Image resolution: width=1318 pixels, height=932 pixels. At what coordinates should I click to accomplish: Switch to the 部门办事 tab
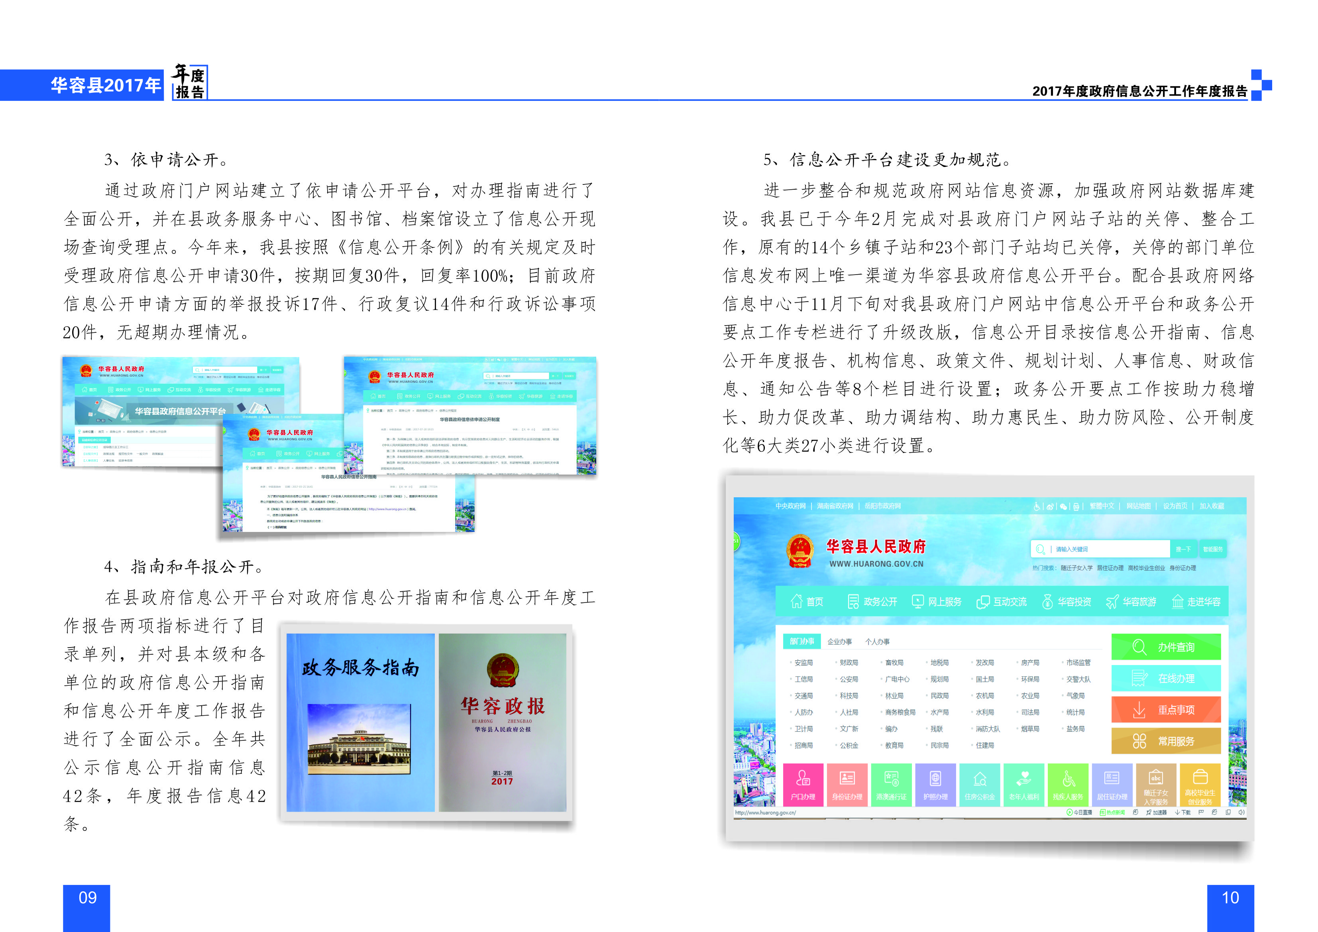(x=802, y=642)
